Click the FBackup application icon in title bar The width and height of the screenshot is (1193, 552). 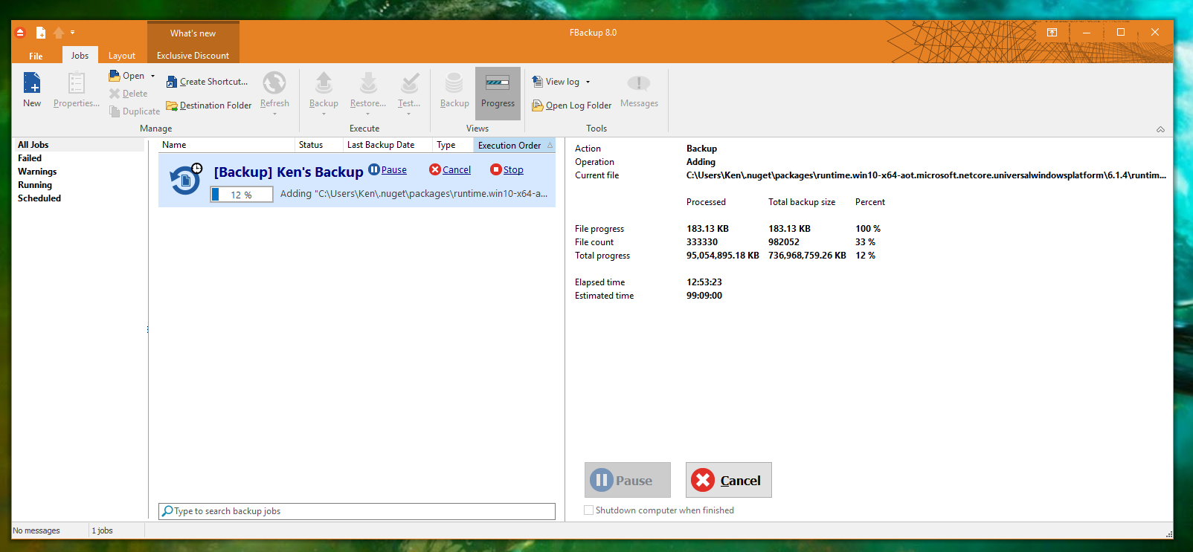[21, 33]
